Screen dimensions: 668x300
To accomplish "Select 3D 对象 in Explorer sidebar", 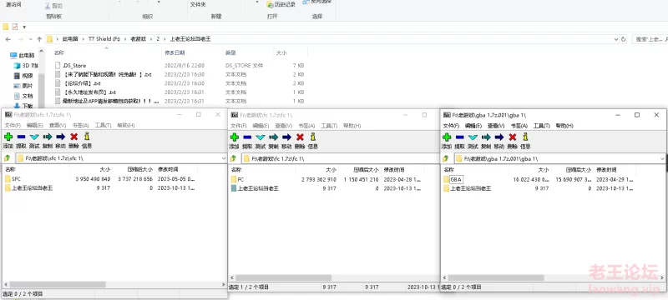I will pyautogui.click(x=26, y=66).
